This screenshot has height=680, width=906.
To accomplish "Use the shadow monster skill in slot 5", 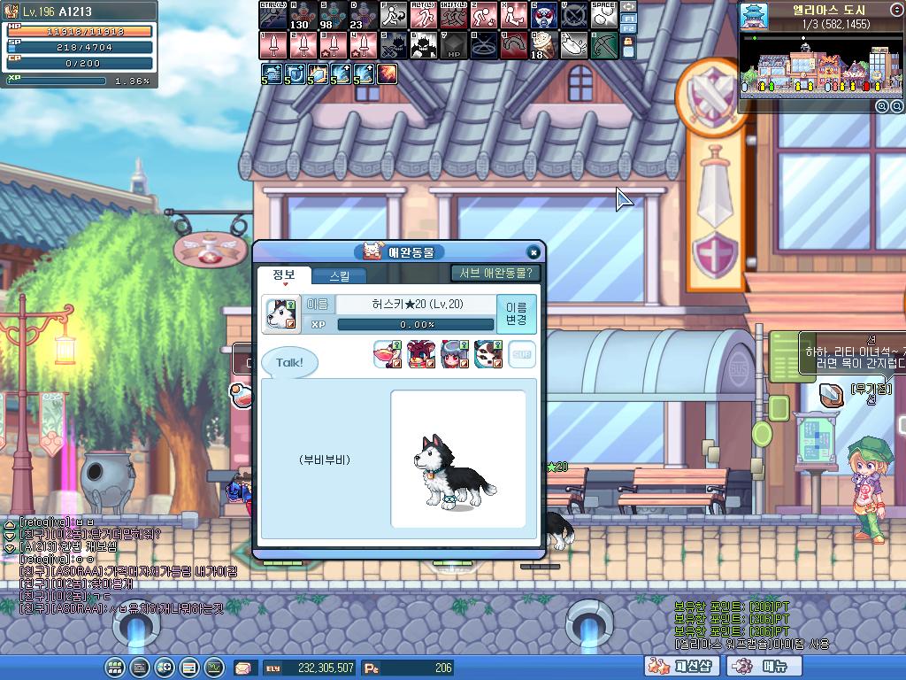I will pos(394,45).
